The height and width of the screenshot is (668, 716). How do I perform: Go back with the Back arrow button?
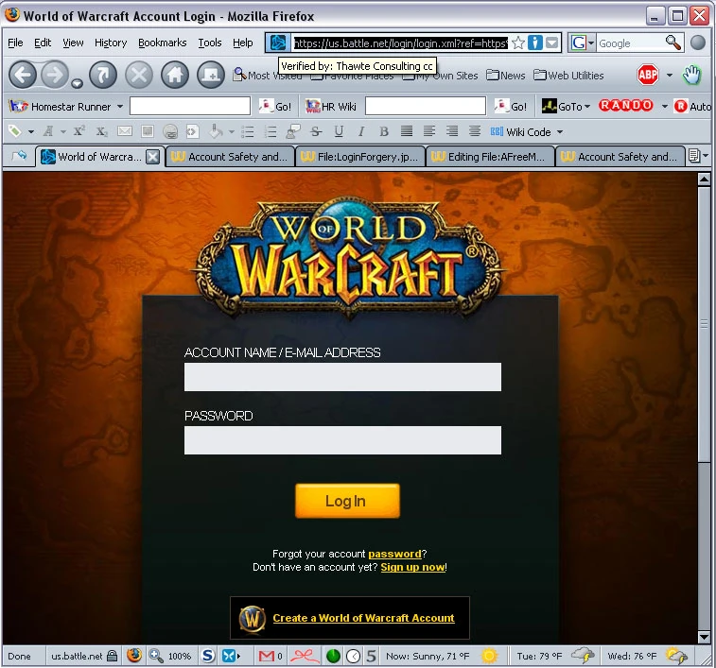(23, 75)
